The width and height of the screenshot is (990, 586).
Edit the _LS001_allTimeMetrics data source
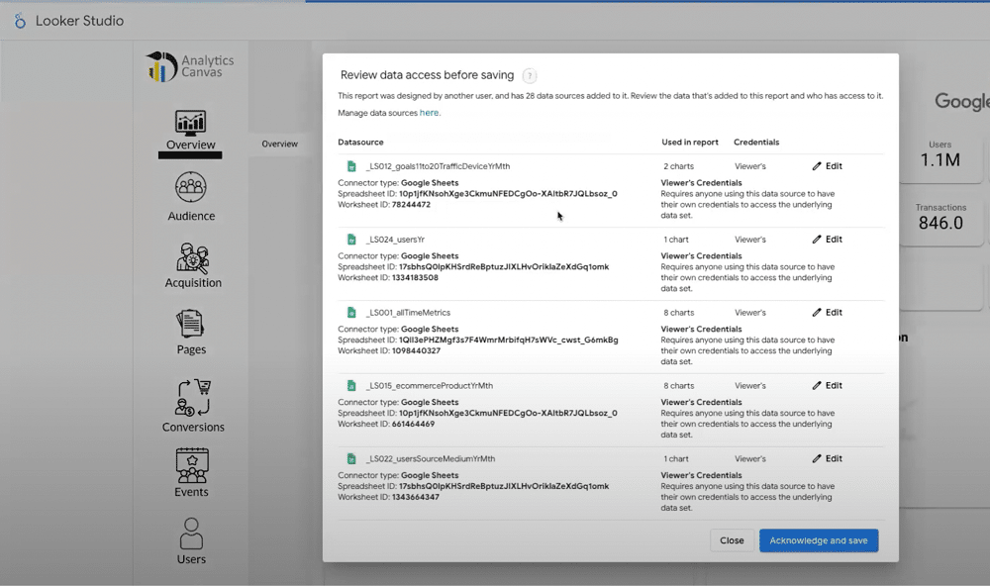(827, 313)
